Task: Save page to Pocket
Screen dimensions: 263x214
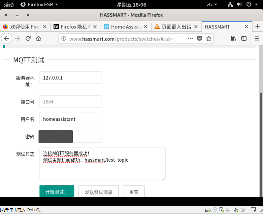Action: tap(200, 38)
